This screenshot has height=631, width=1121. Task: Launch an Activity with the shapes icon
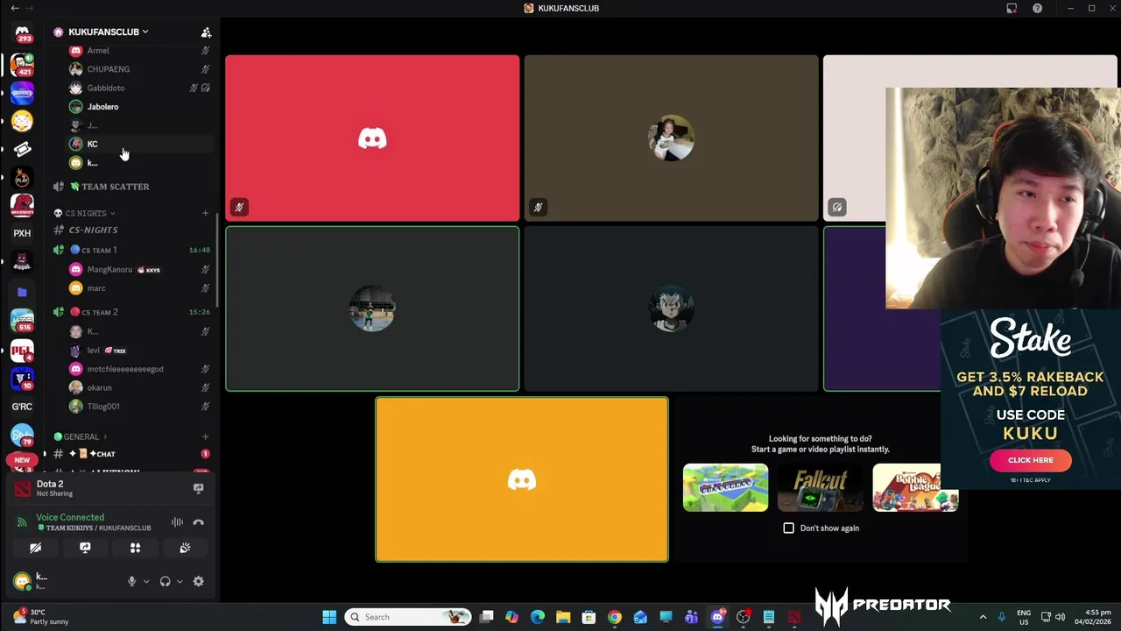point(135,548)
